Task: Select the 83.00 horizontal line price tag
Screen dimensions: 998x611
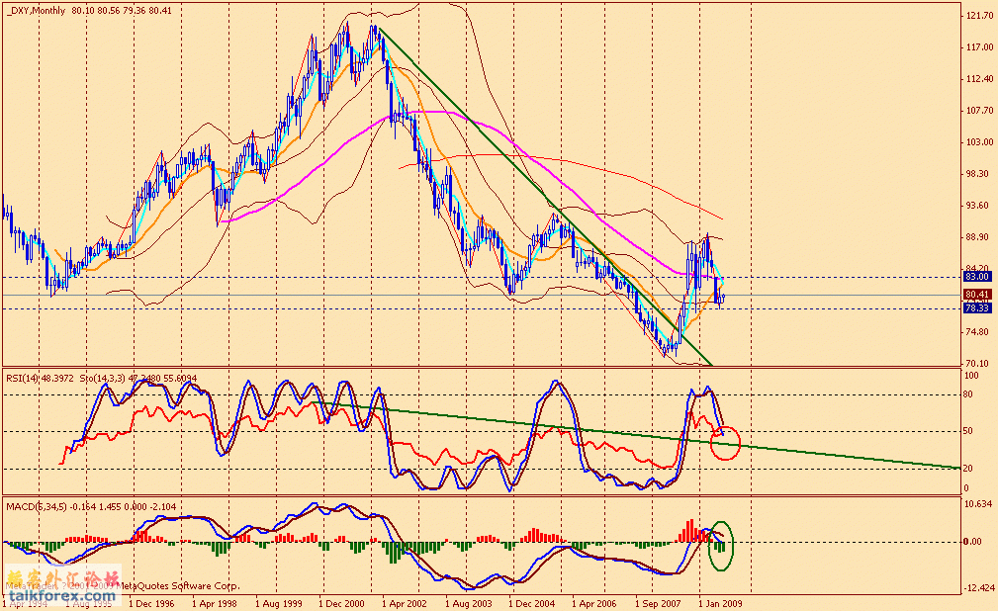Action: [977, 277]
